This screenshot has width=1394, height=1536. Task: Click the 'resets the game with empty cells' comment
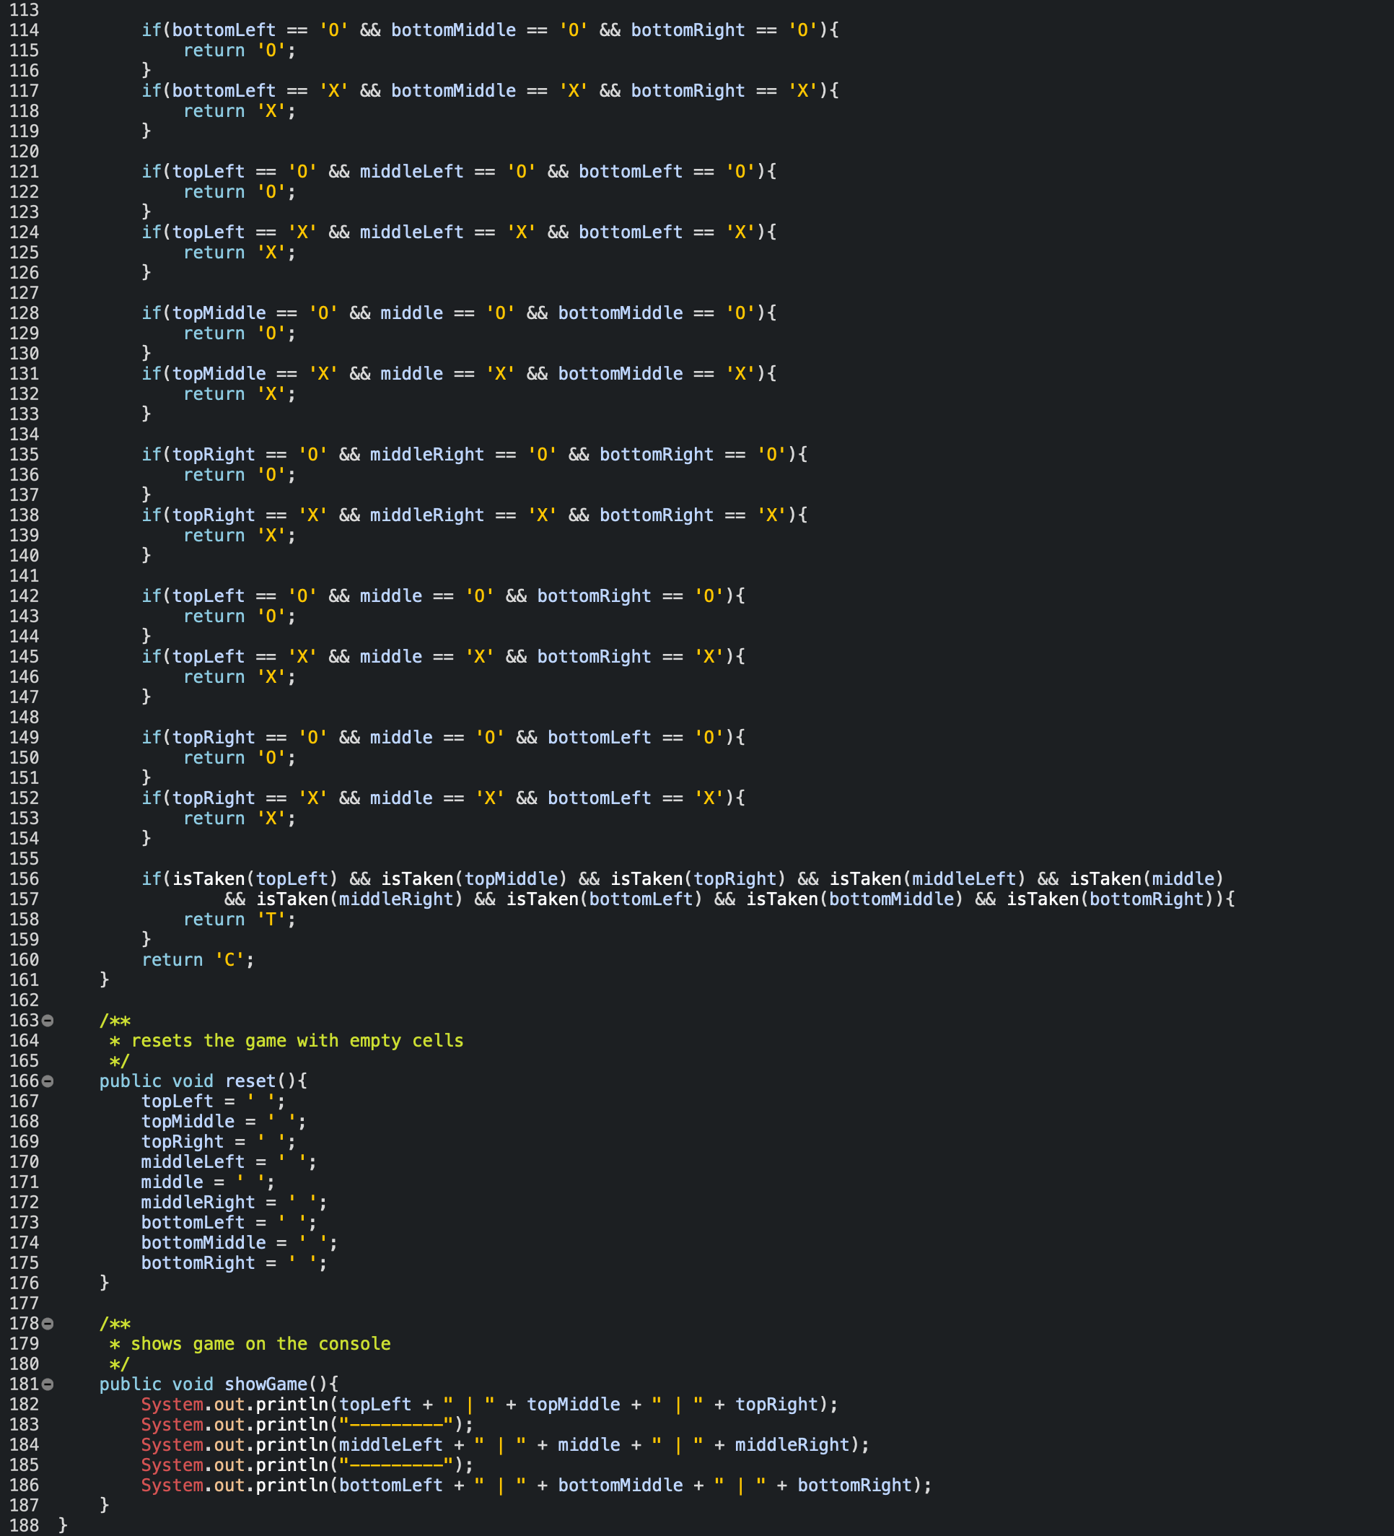pos(297,1041)
